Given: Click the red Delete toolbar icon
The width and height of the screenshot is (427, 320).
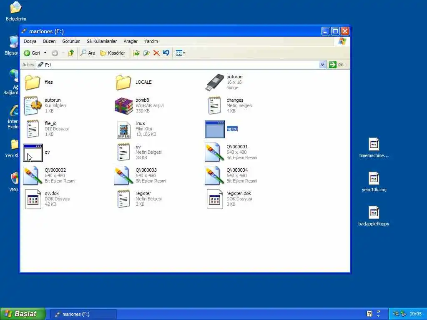Looking at the screenshot, I should pyautogui.click(x=156, y=53).
